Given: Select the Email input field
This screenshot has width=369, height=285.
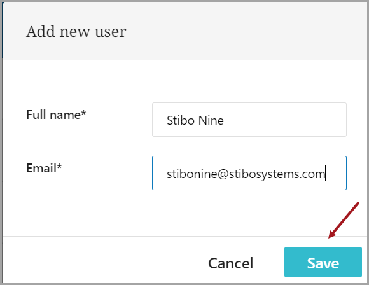Looking at the screenshot, I should [x=249, y=173].
